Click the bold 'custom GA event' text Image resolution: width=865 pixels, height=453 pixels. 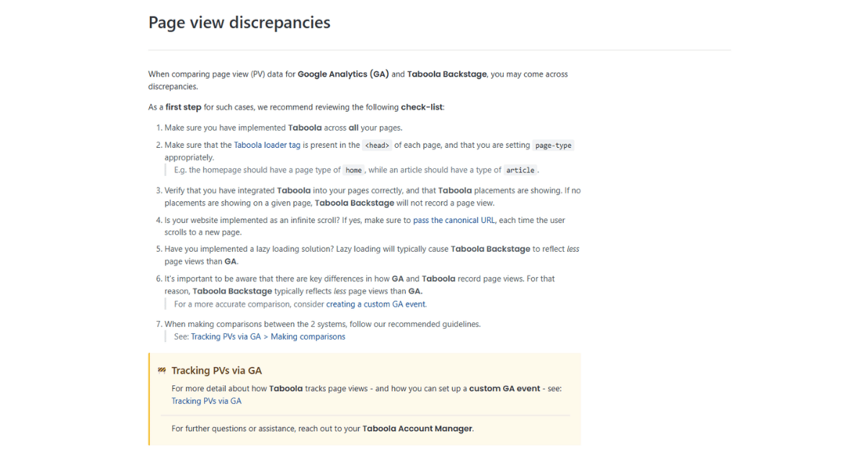click(505, 388)
